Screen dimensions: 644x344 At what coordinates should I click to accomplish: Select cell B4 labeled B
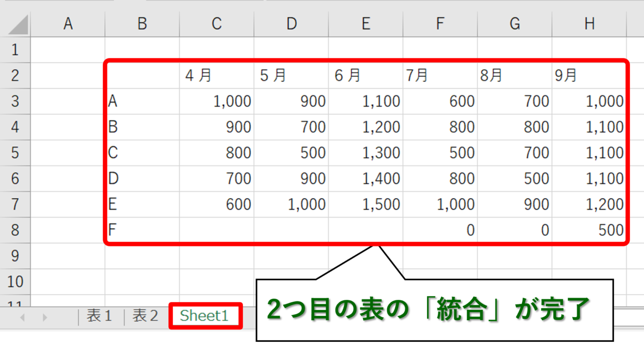[142, 127]
